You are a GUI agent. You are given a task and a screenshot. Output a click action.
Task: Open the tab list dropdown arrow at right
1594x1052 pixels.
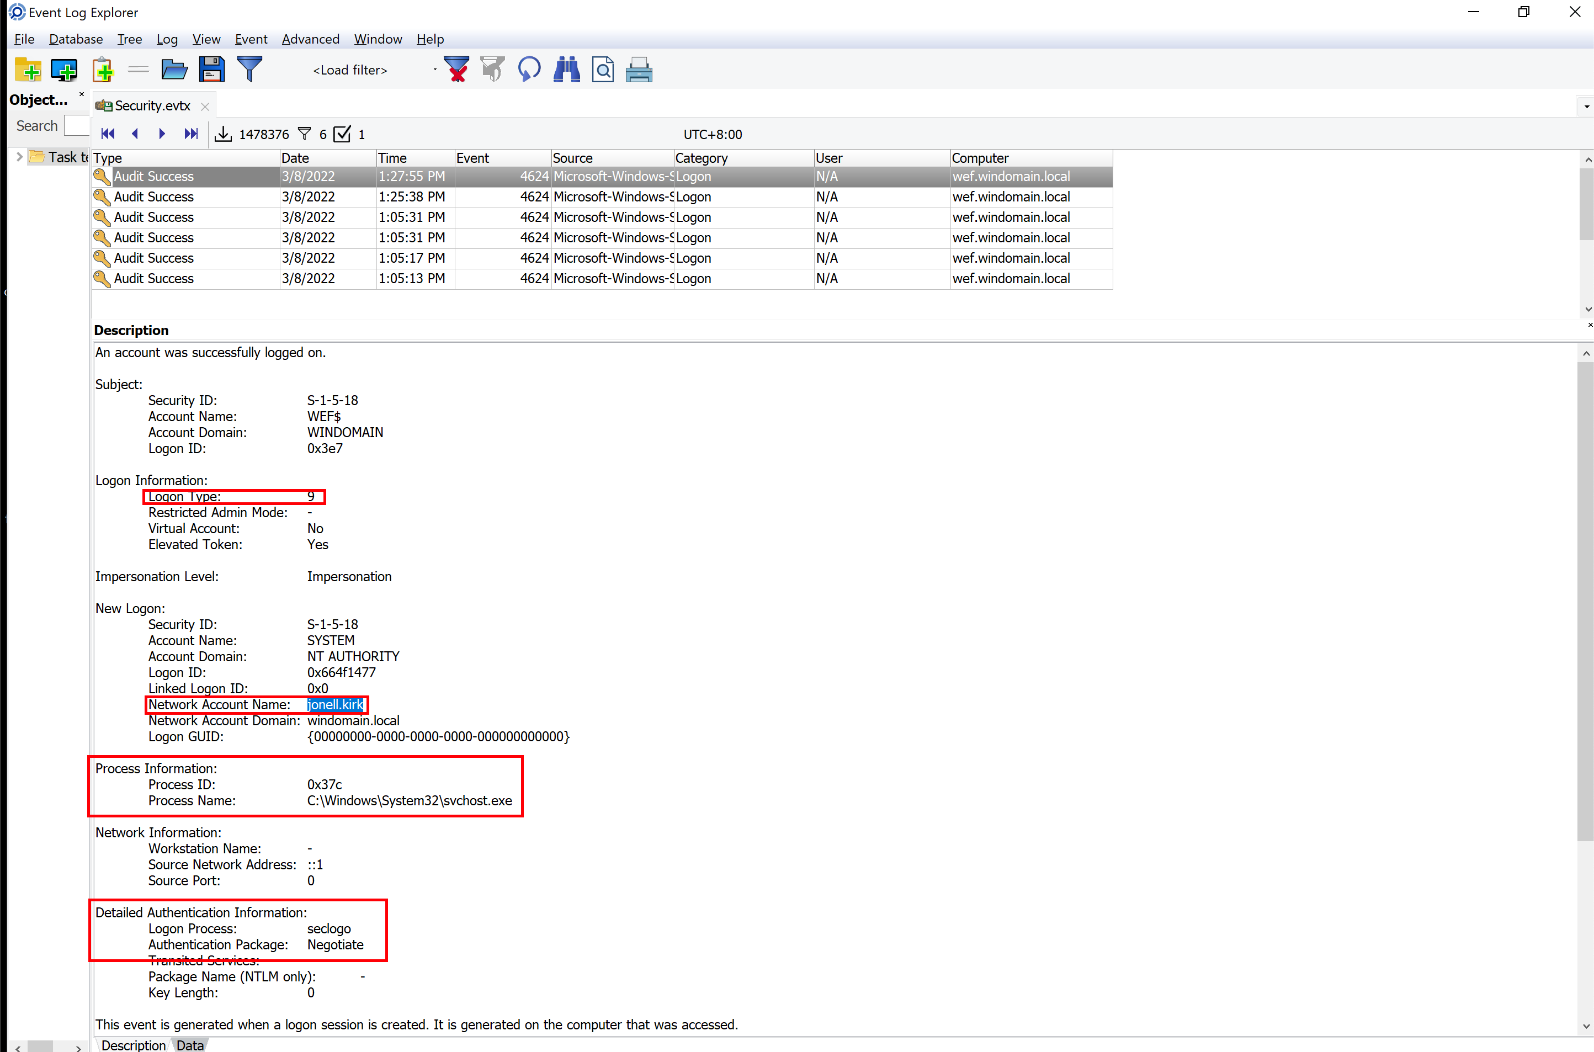tap(1586, 107)
